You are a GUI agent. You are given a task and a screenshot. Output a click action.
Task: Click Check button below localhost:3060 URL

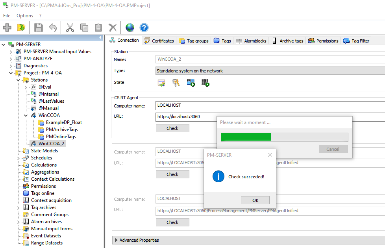tap(172, 128)
